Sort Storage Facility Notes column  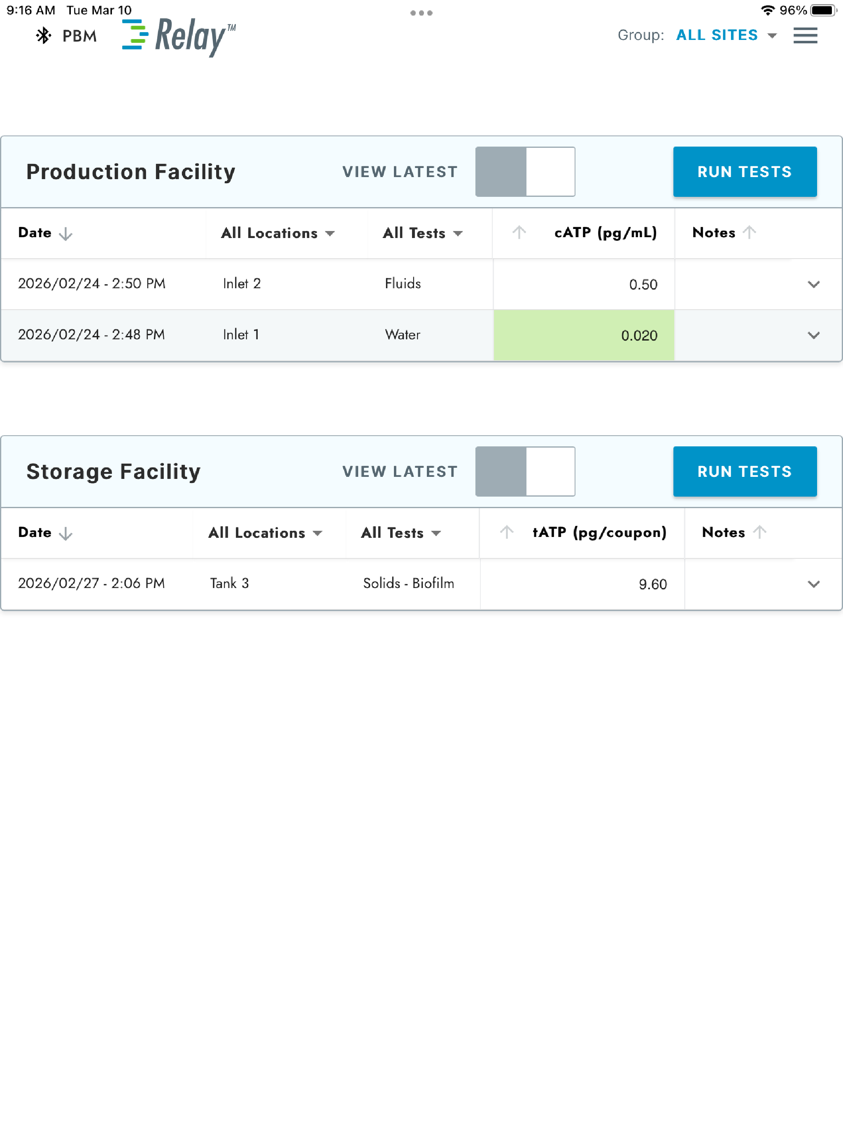pos(759,532)
